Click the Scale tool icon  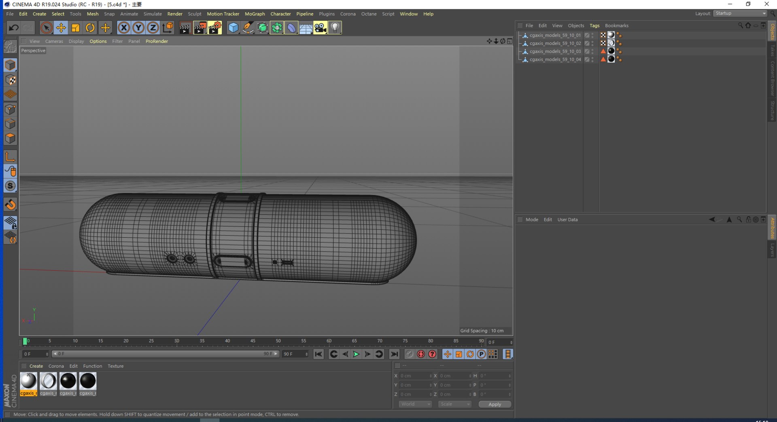pyautogui.click(x=75, y=28)
